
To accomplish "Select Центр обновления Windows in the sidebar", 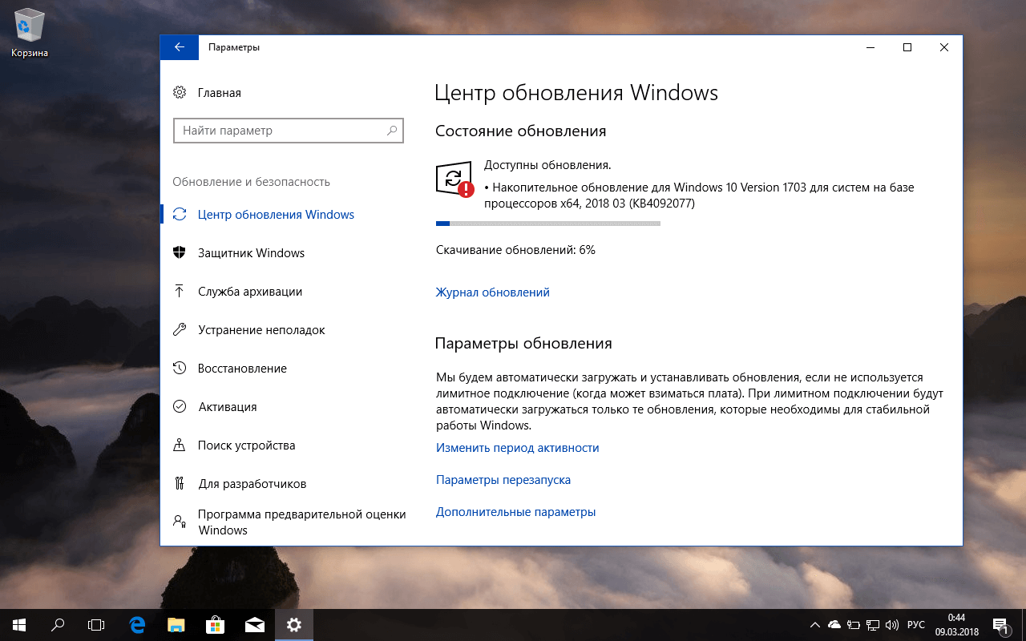I will pyautogui.click(x=277, y=214).
